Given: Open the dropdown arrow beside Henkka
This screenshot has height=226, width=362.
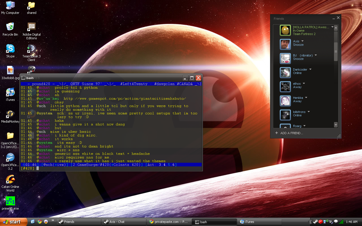Looking at the screenshot, I should pos(306,98).
